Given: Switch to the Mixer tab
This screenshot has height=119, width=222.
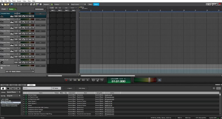Looking at the screenshot, I should click(23, 85).
